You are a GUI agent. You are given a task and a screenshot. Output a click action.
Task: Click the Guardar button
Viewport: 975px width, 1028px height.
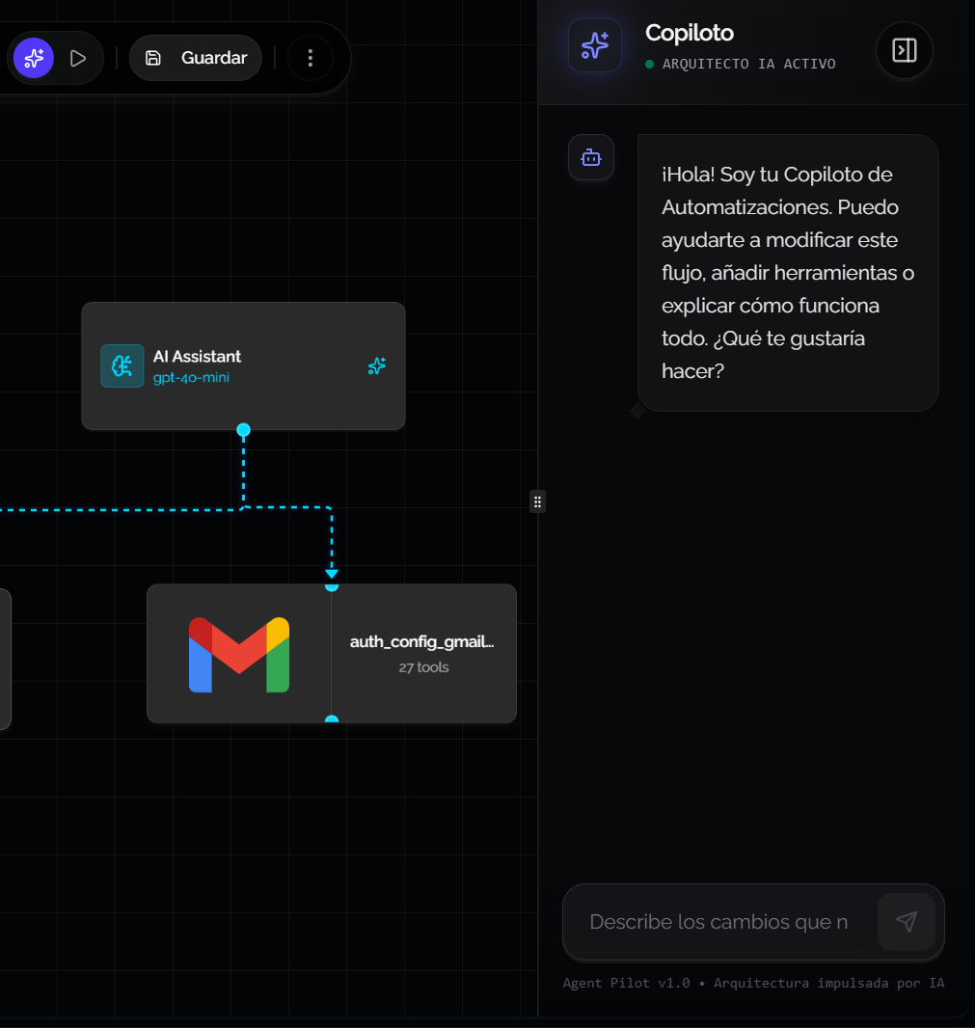coord(196,58)
